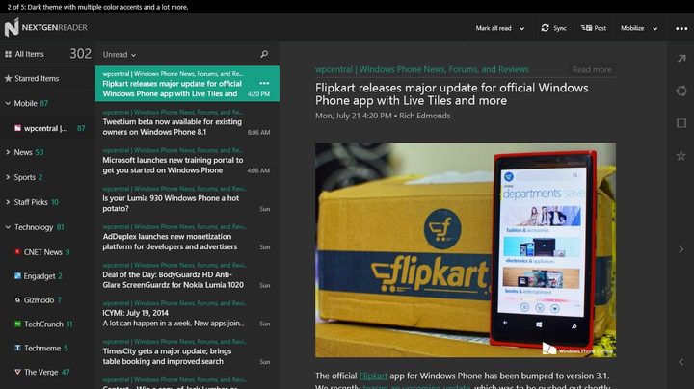Select The Verge feed icon
This screenshot has width=694, height=389.
(17, 372)
